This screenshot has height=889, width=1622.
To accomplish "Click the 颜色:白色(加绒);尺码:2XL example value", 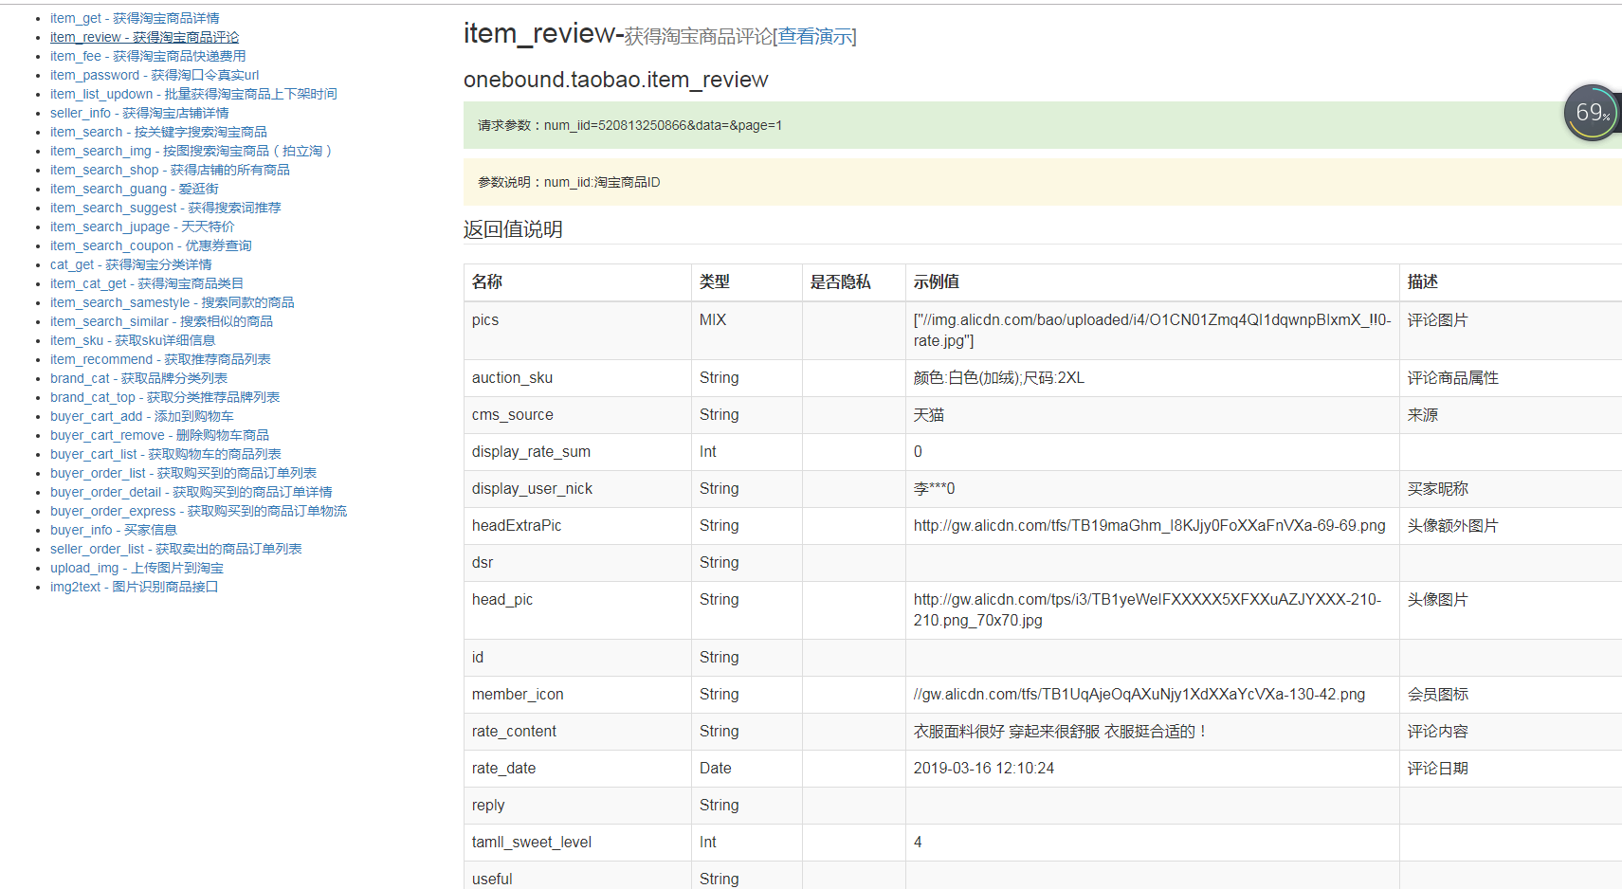I will click(x=999, y=378).
